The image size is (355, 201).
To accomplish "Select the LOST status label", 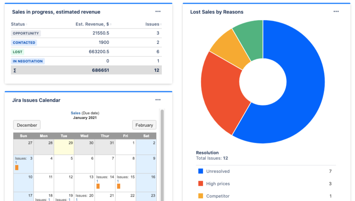I will coord(18,52).
